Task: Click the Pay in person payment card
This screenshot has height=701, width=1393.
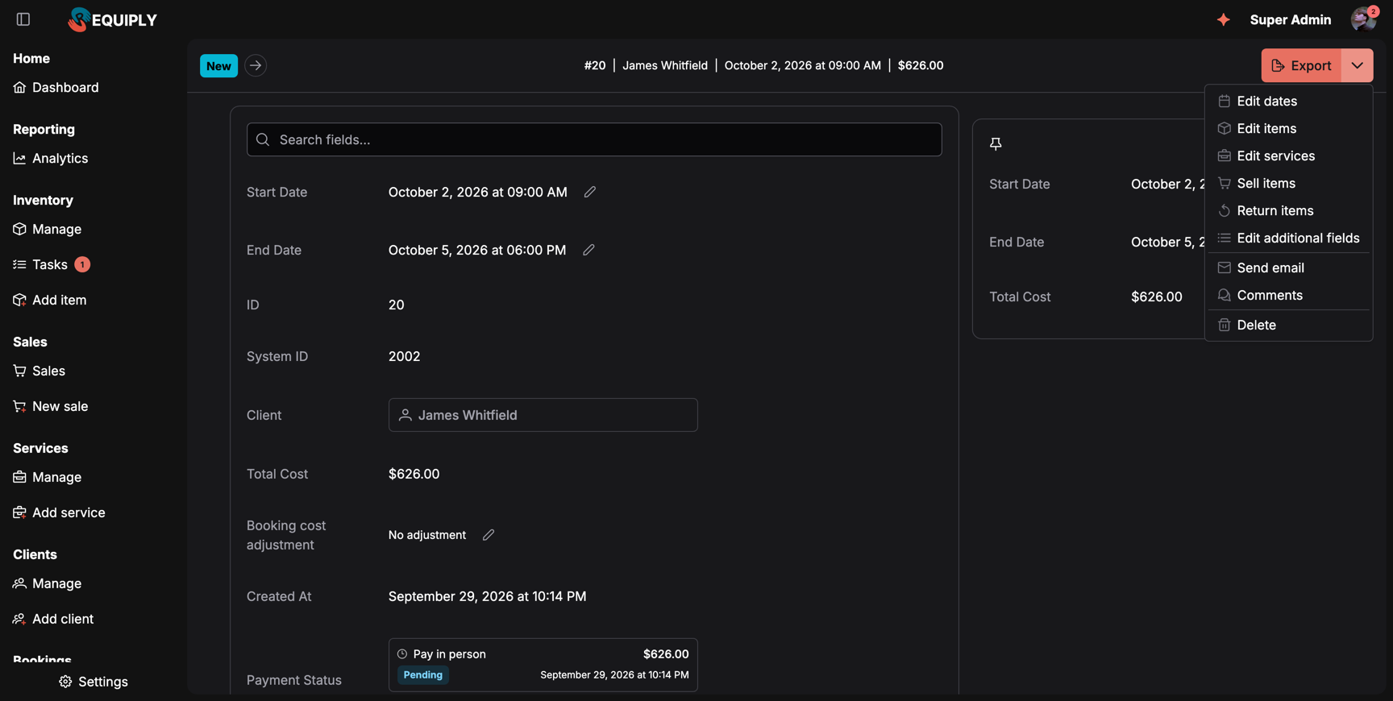Action: pyautogui.click(x=543, y=665)
